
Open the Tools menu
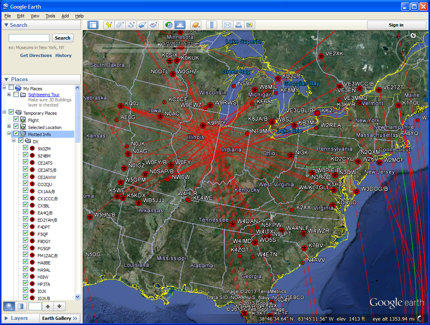point(50,16)
